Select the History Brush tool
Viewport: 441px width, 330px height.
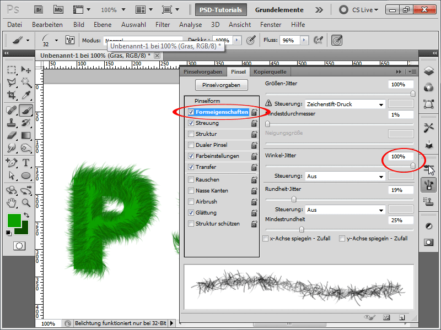pos(26,123)
